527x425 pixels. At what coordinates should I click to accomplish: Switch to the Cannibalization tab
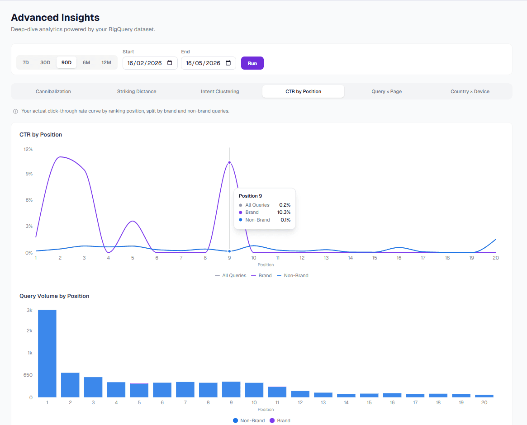coord(53,91)
